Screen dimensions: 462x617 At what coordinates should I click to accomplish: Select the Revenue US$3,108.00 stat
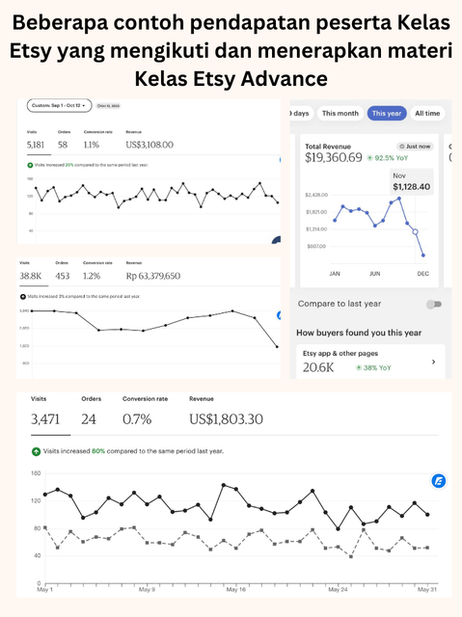(x=149, y=140)
